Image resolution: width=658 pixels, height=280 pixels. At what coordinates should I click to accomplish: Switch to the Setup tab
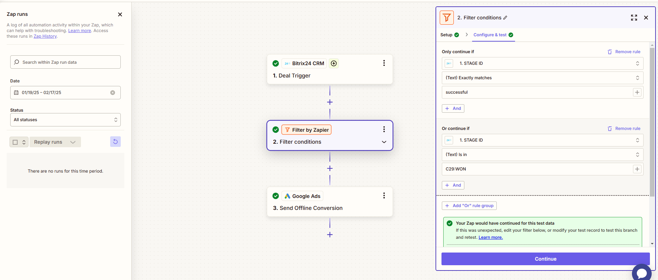(x=450, y=35)
